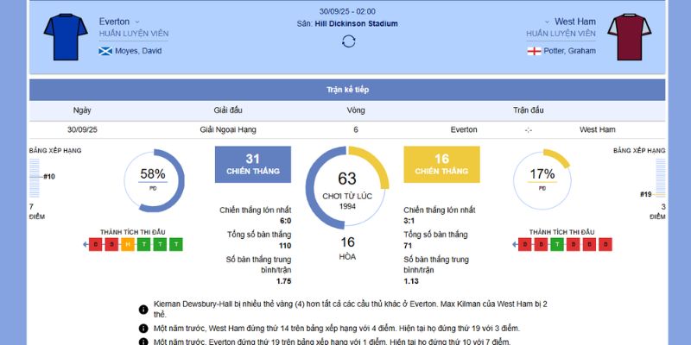Click 'HUẤN LUYỆN VIÊN' label under West Ham
The image size is (691, 345).
(x=561, y=34)
